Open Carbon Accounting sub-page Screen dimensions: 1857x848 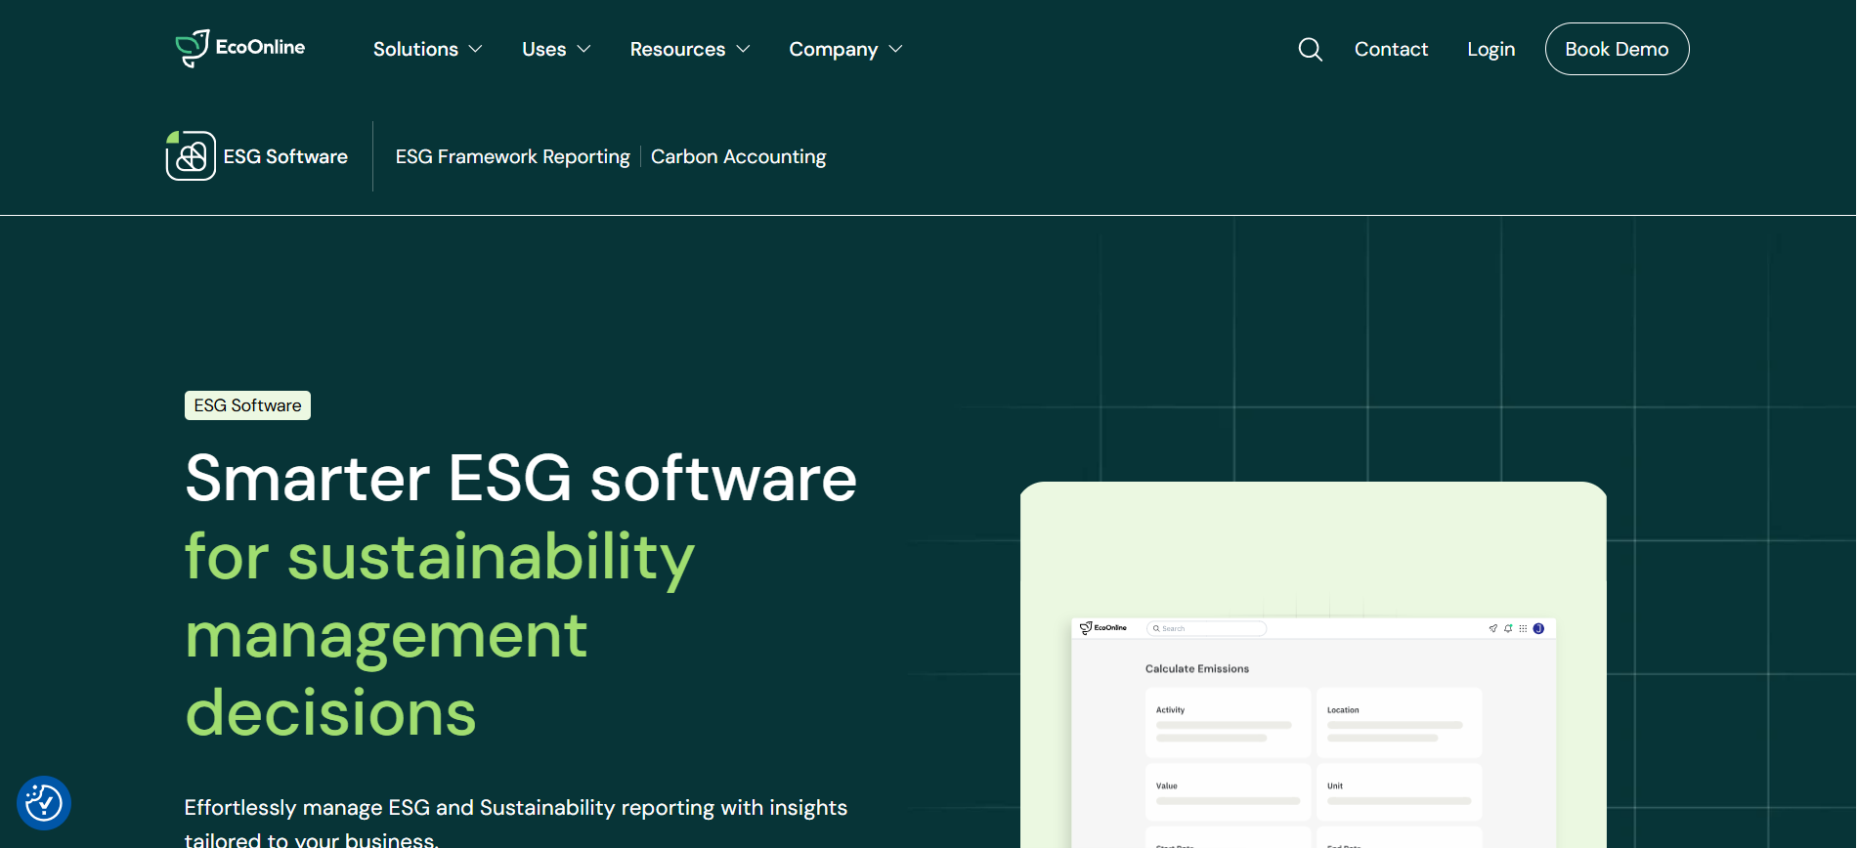(738, 156)
